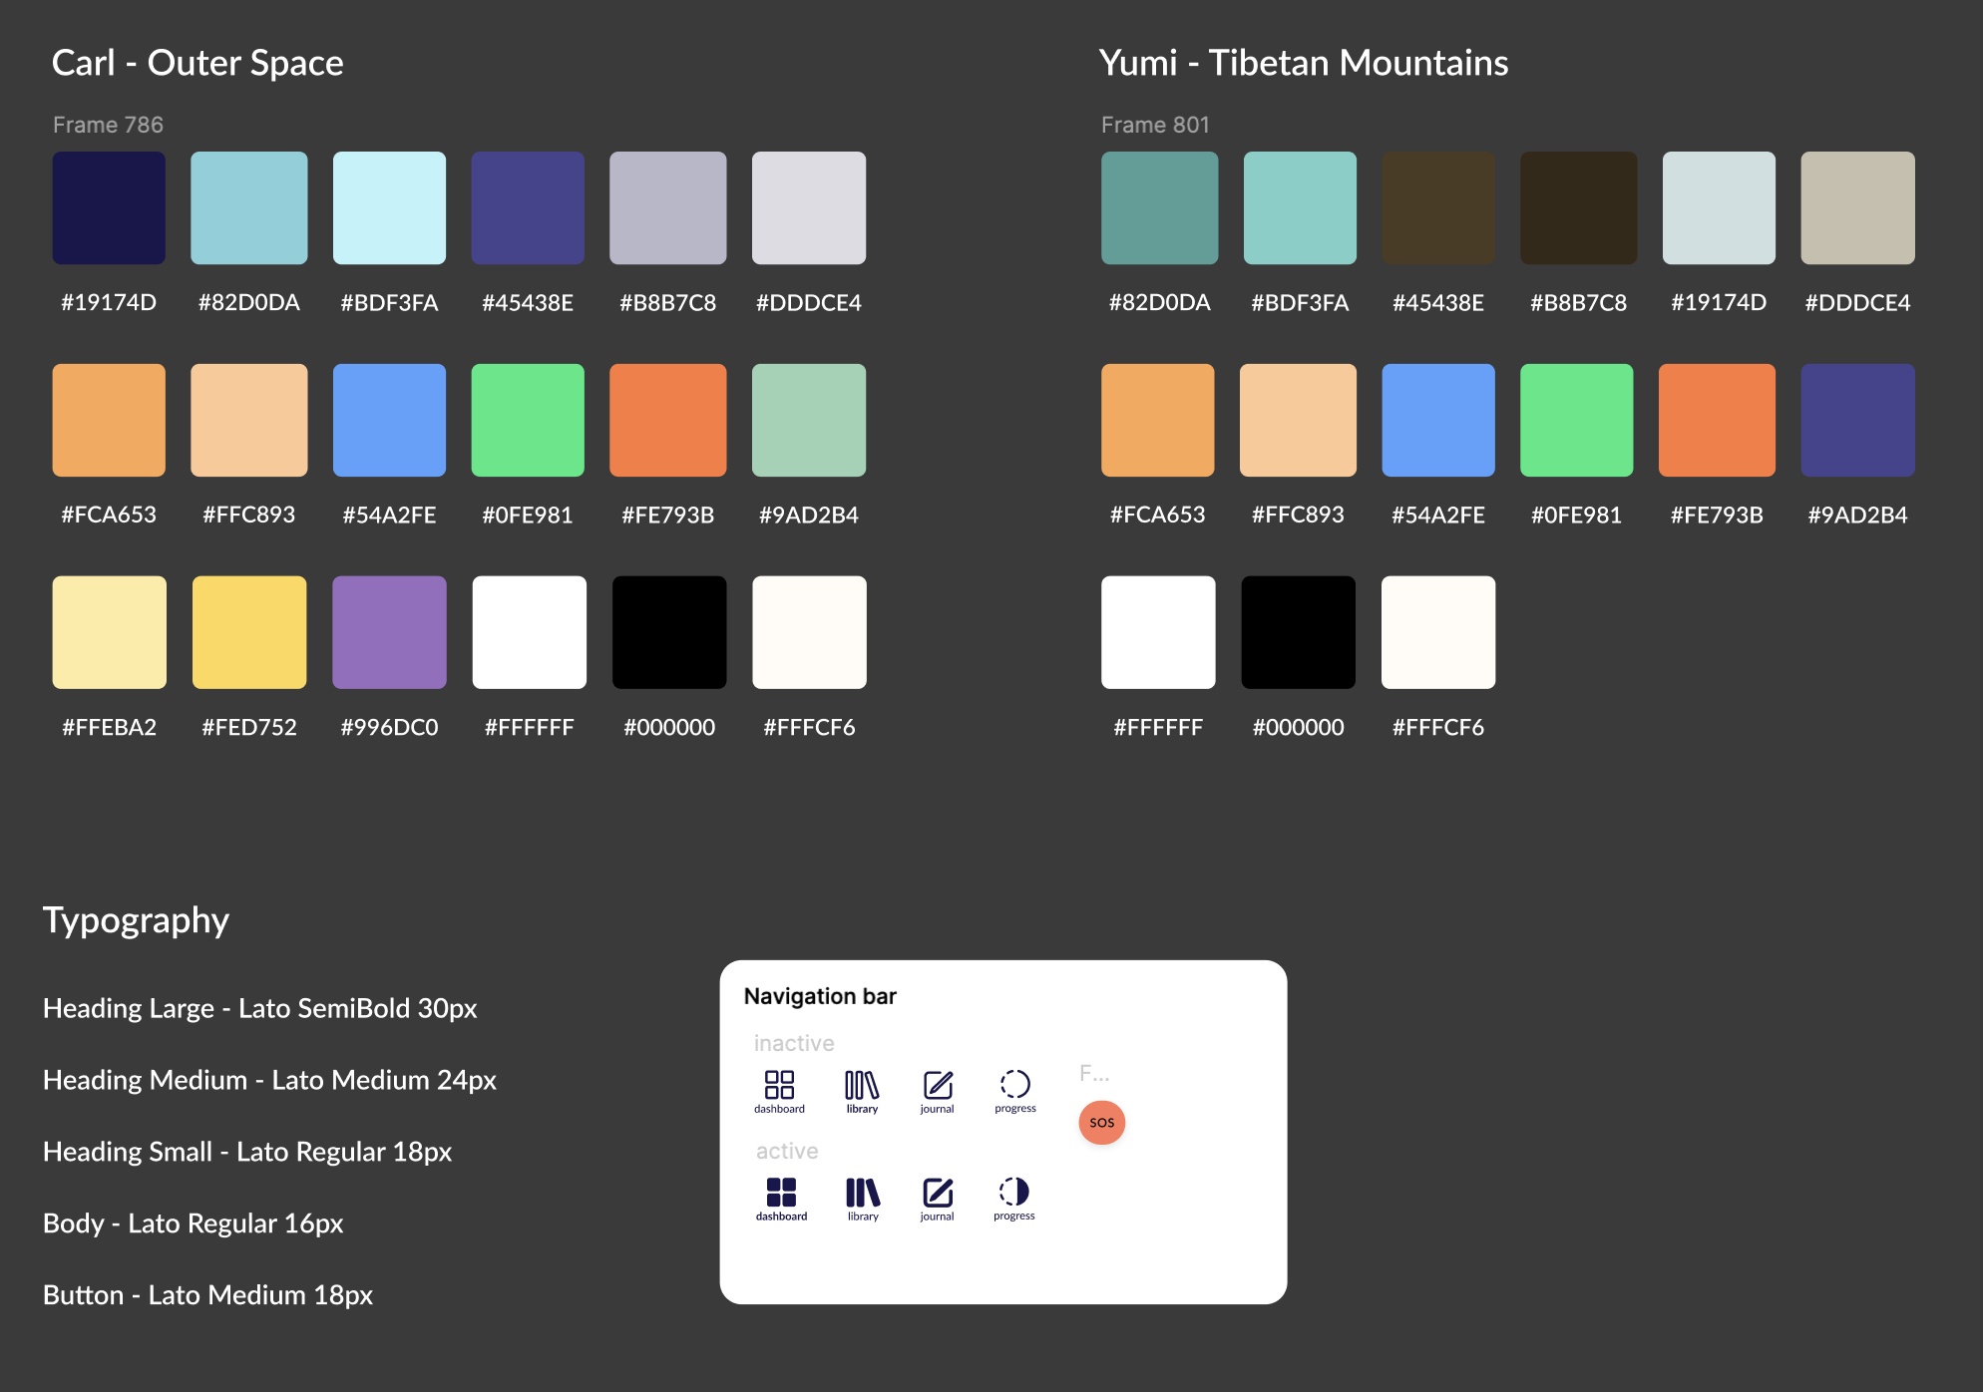Select the inactive dashboard icon

click(780, 1086)
